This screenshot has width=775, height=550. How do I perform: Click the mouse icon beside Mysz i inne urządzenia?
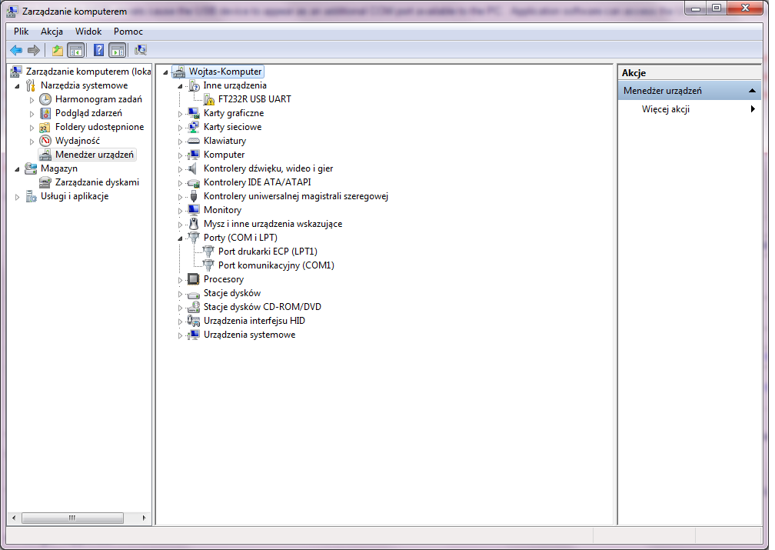click(x=194, y=224)
